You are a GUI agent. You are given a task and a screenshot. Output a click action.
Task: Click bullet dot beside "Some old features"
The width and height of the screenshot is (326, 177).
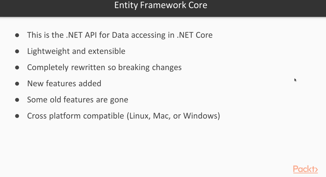point(17,100)
